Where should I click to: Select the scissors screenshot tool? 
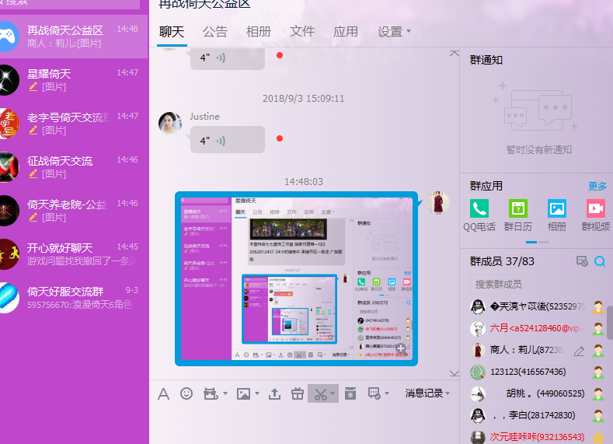pyautogui.click(x=320, y=394)
